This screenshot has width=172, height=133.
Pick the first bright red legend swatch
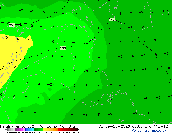59,129
